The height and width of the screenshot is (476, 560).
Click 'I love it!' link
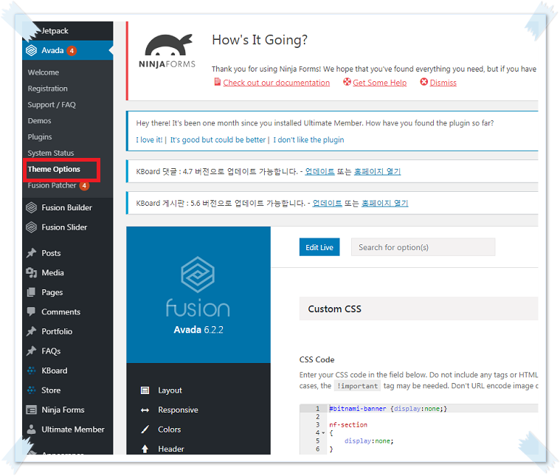click(149, 139)
